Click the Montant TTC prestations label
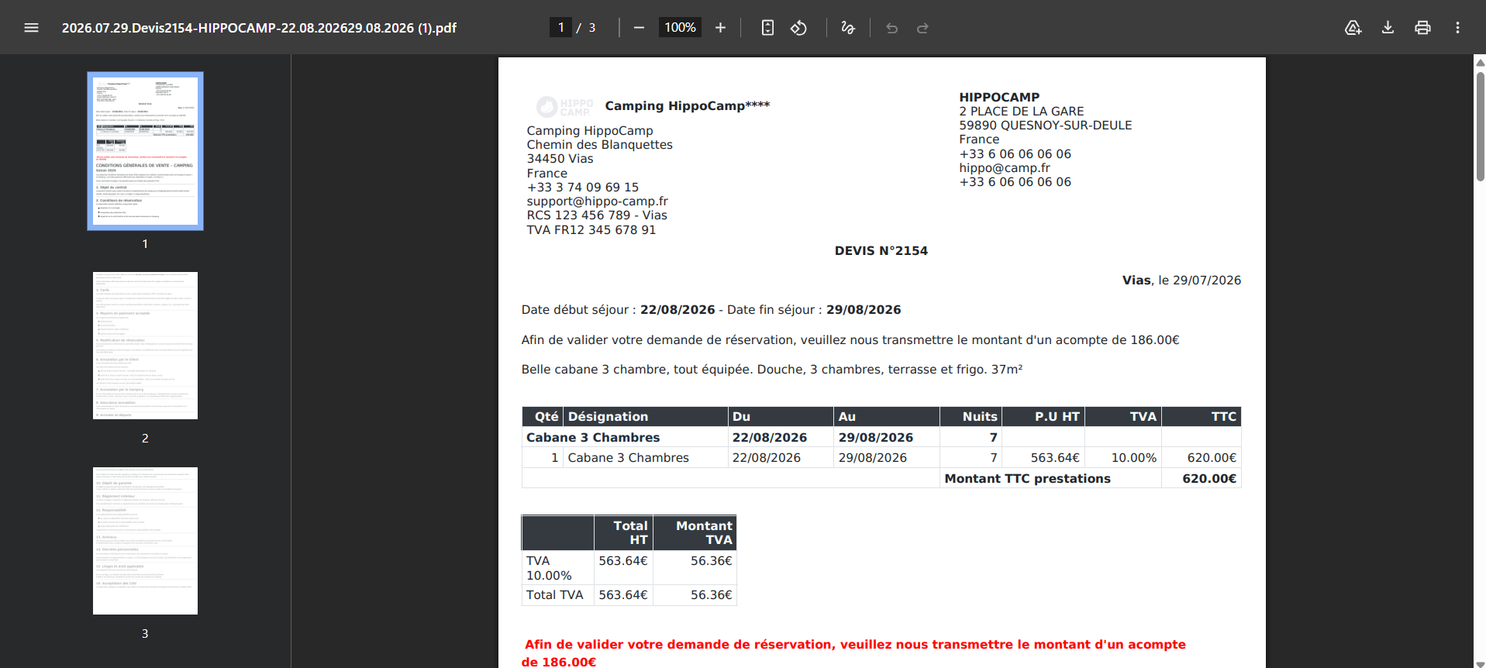Viewport: 1486px width, 668px height. tap(1027, 479)
